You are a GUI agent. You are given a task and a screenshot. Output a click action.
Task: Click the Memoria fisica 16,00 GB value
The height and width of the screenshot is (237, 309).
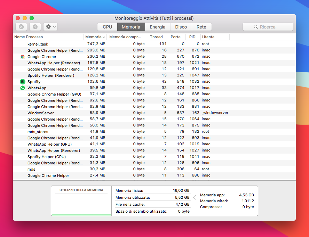[181, 190]
